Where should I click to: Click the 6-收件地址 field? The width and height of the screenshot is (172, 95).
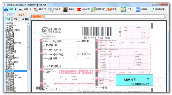pos(51,58)
